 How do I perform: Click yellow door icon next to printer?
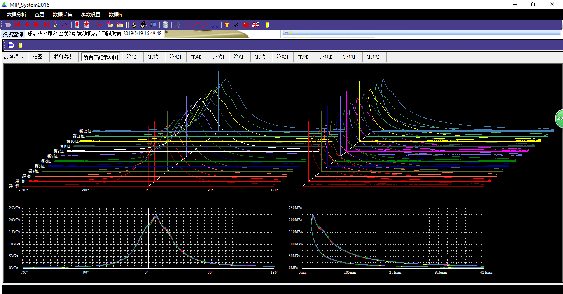point(21,45)
